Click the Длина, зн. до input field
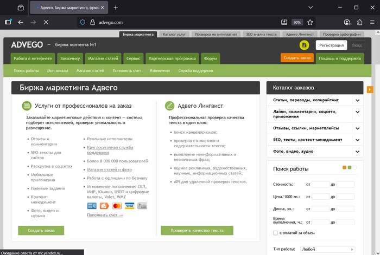 click(345, 208)
